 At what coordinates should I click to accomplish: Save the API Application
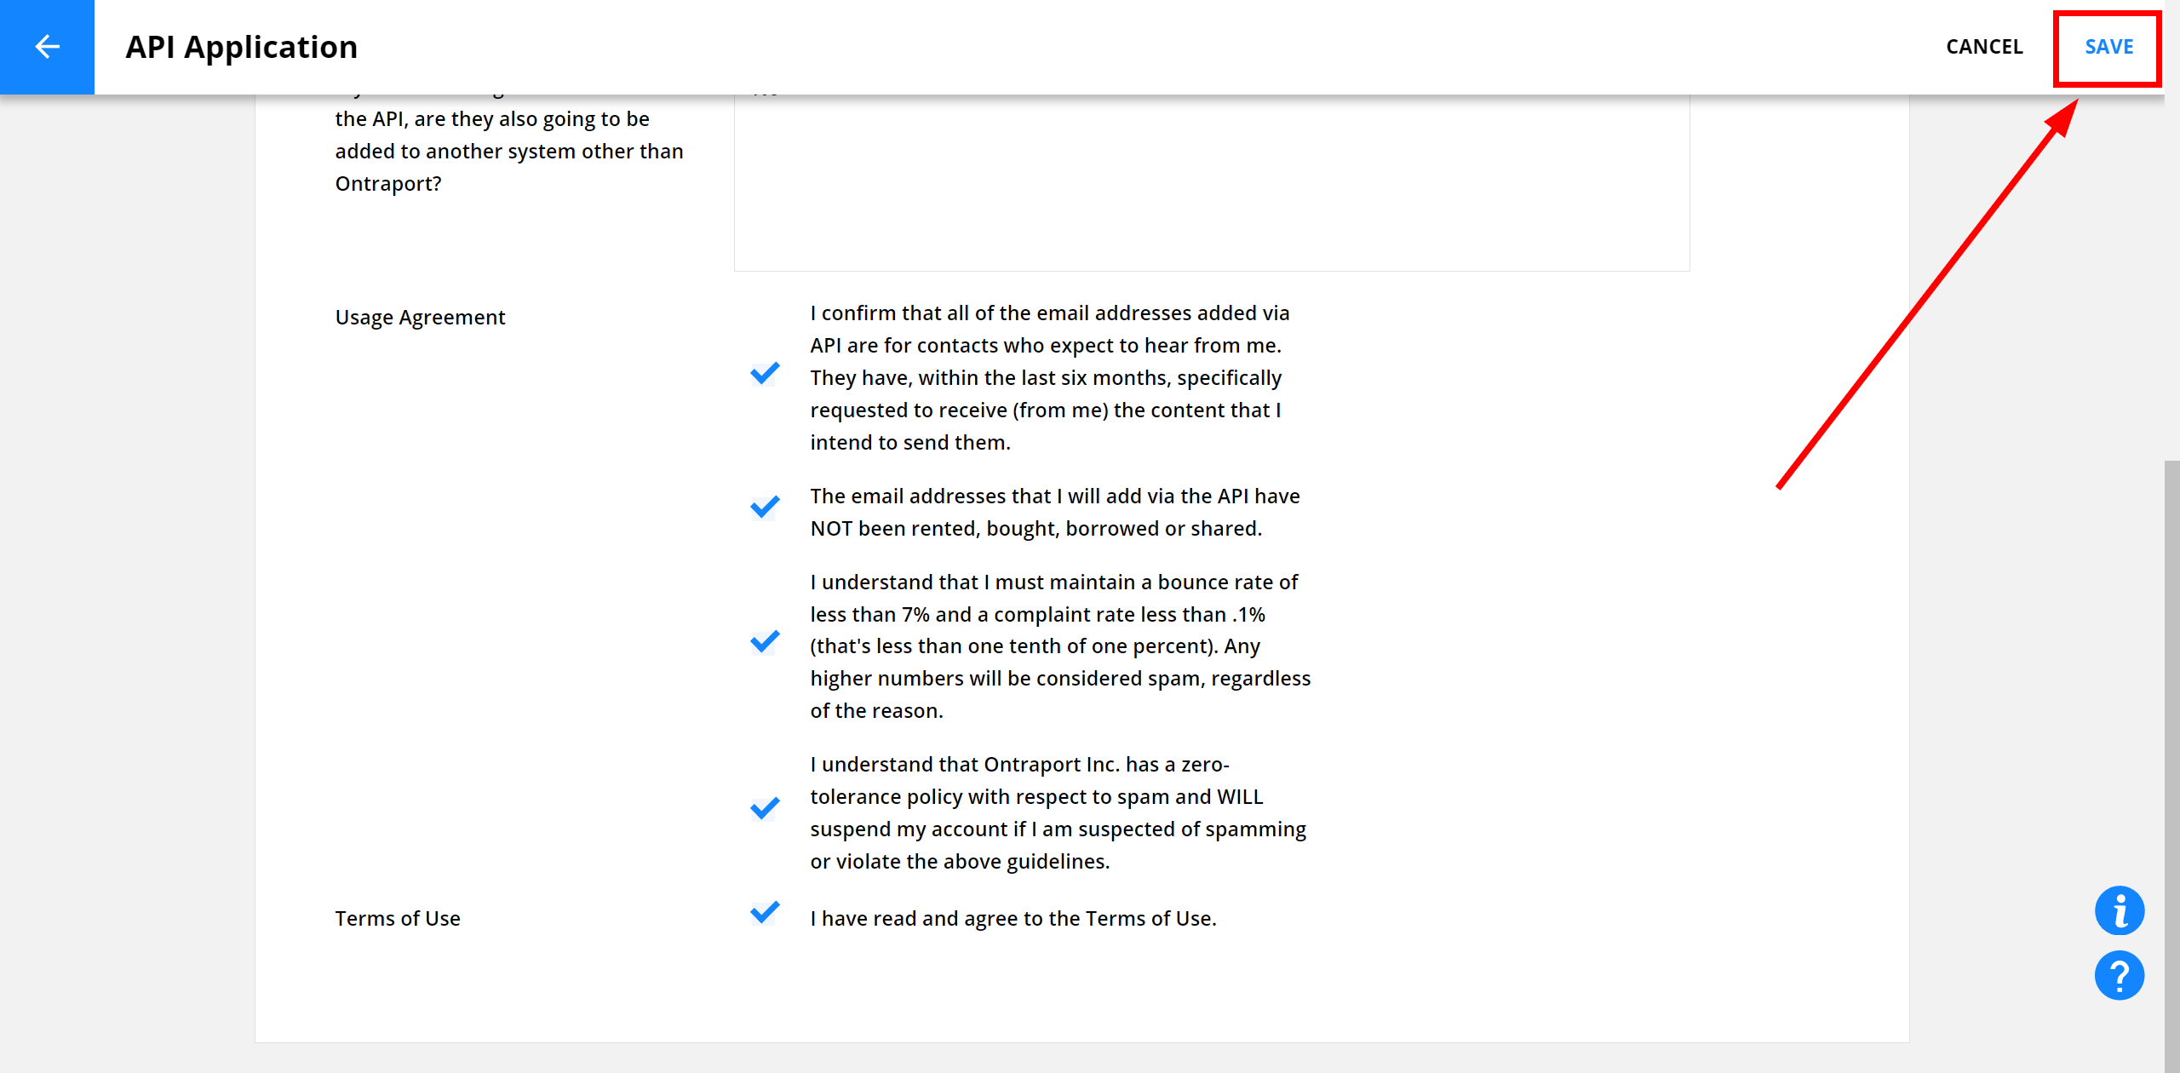pyautogui.click(x=2108, y=47)
